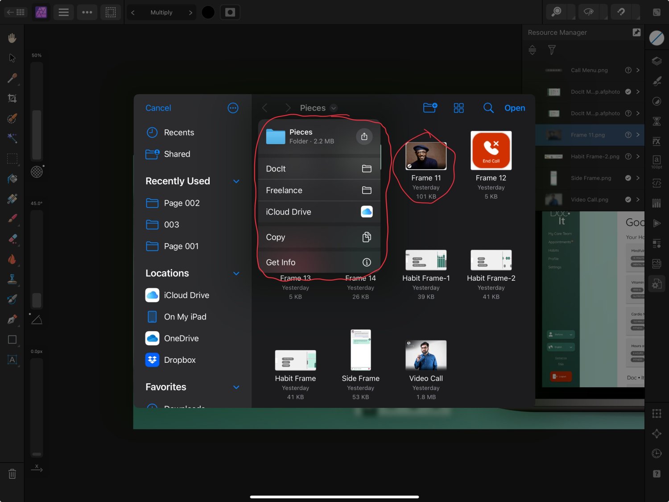The height and width of the screenshot is (502, 669).
Task: Cancel the file picker
Action: [x=158, y=108]
